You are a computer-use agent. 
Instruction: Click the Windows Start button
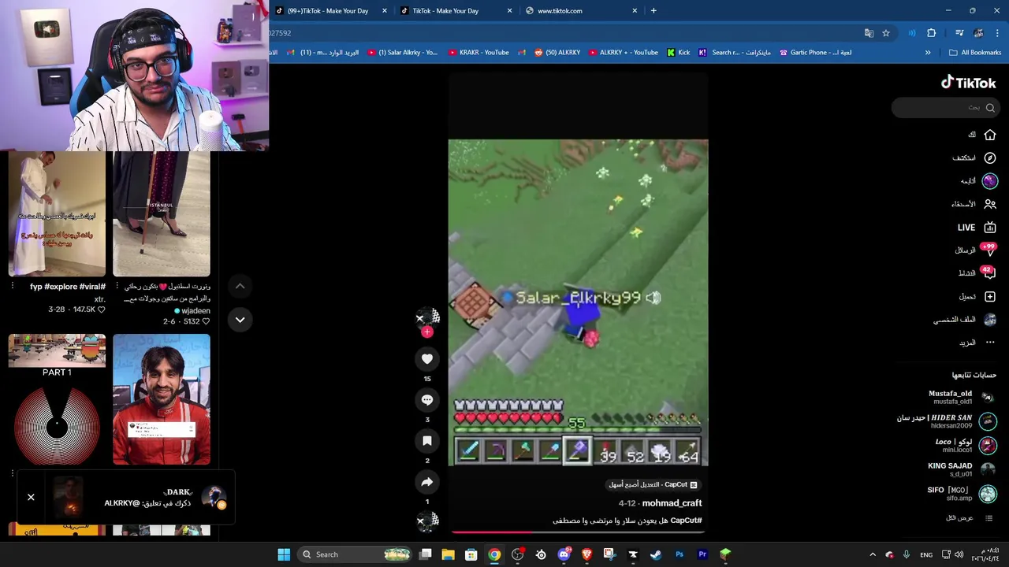click(x=284, y=554)
